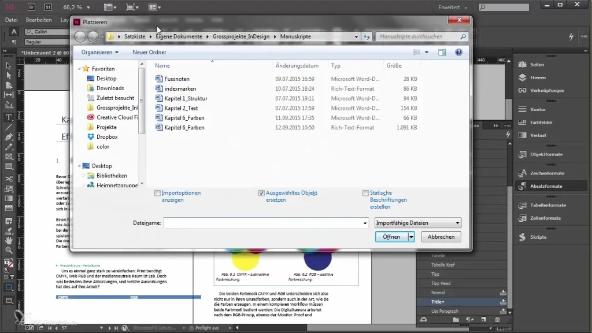Expand the Bibliotheken tree node
Screen dimensions: 592x333
point(84,176)
